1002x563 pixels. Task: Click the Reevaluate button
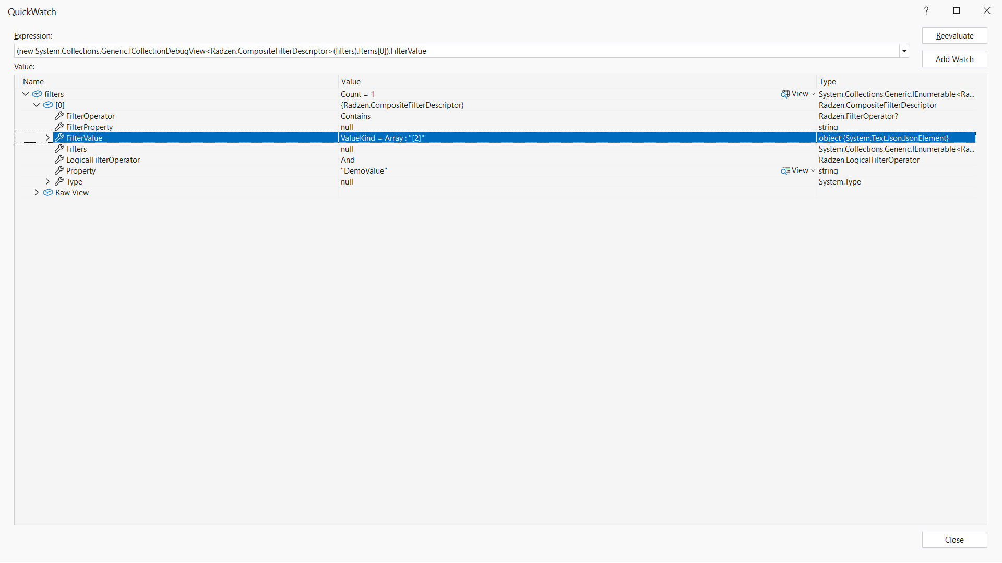pos(954,35)
